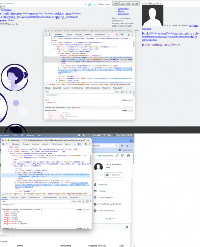Click Zobacz sklep in styled PrestaShop header
This screenshot has width=200, height=247.
[x=106, y=156]
